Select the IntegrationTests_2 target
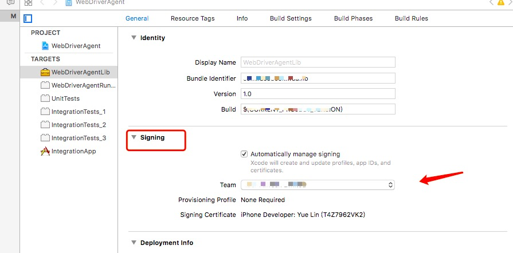This screenshot has height=253, width=513. pyautogui.click(x=79, y=125)
